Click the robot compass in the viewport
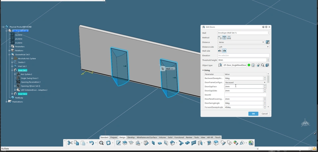318x152 pixels. click(x=305, y=123)
